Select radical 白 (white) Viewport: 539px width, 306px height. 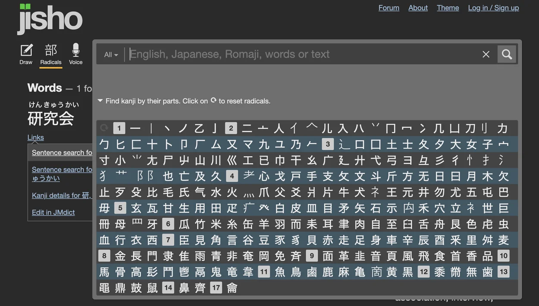point(279,208)
